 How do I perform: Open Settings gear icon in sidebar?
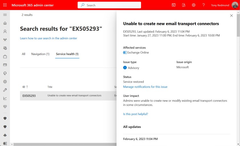pyautogui.click(x=5, y=82)
